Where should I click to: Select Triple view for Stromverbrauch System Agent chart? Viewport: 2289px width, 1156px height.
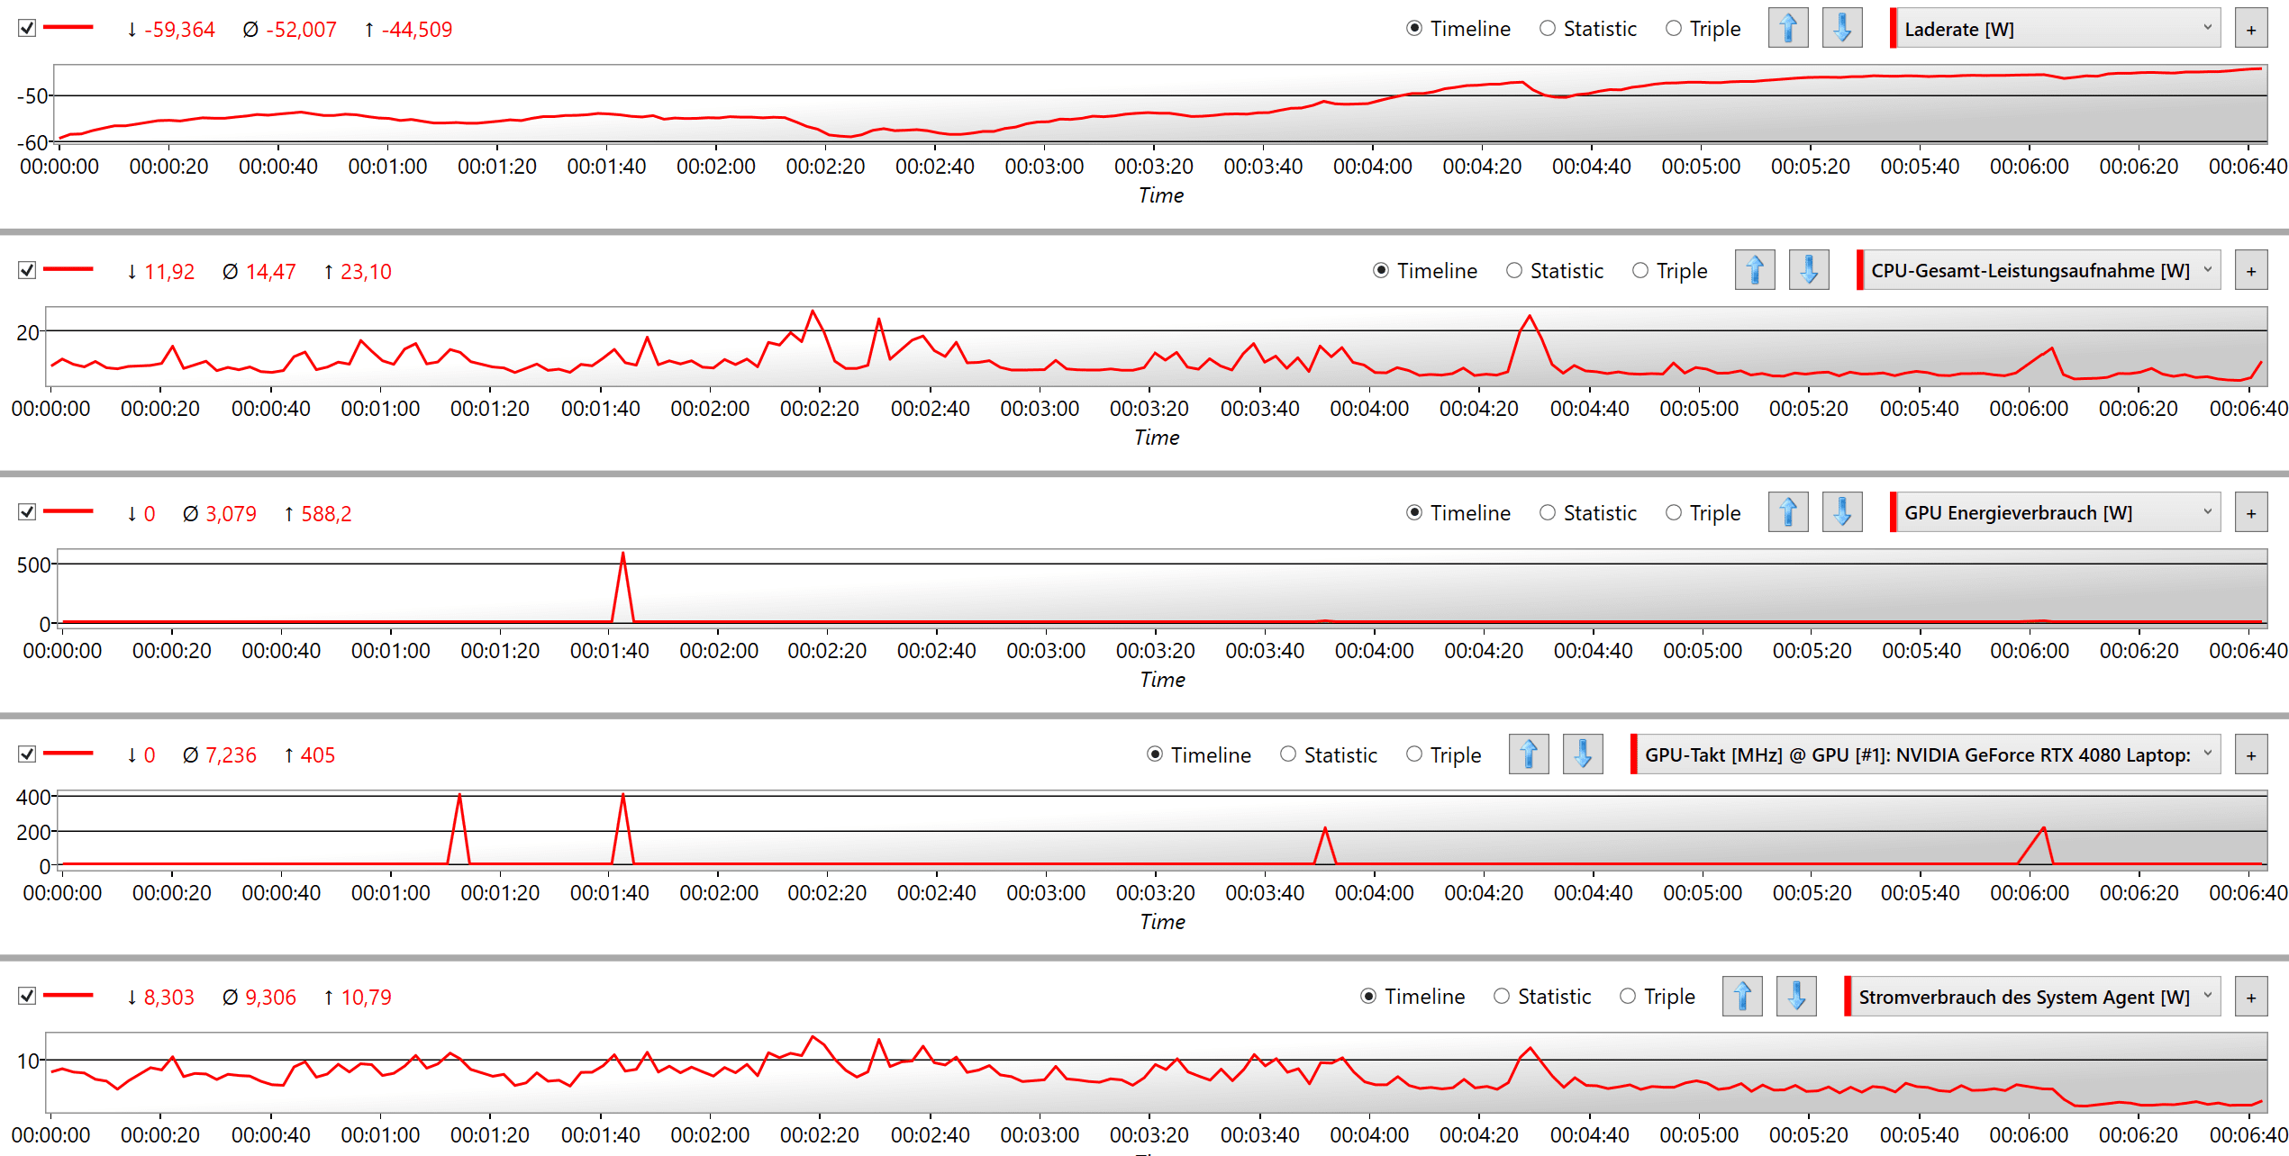[x=1658, y=997]
